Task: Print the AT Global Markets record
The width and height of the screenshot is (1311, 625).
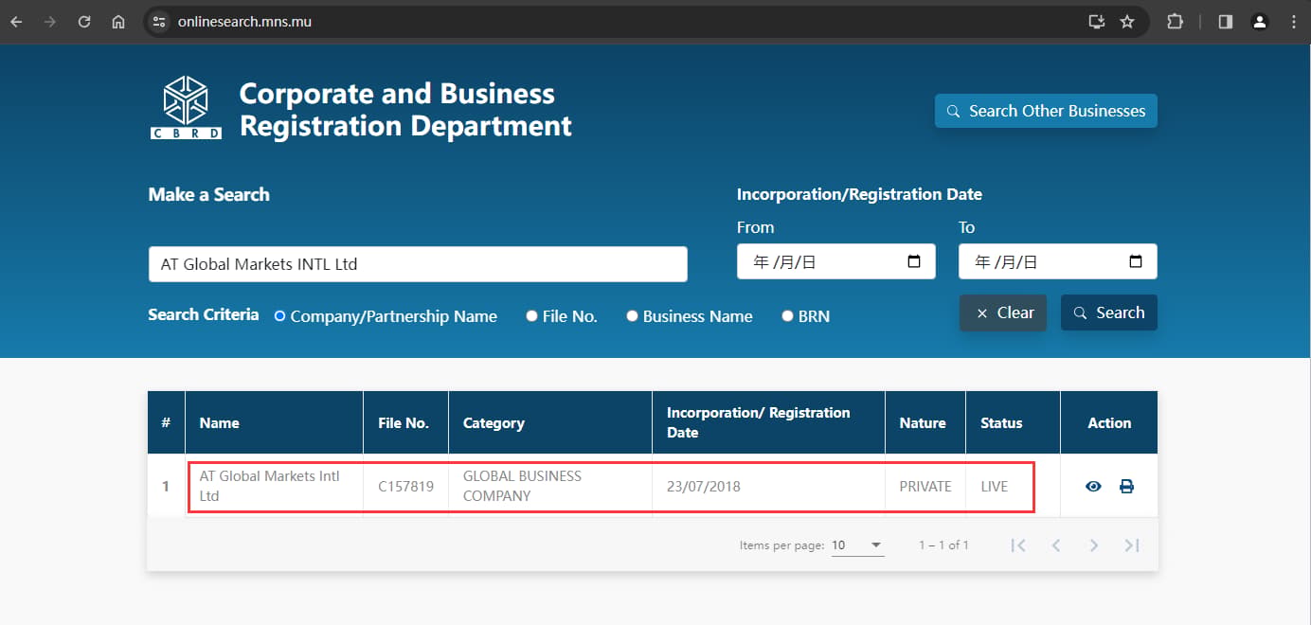Action: click(1126, 487)
